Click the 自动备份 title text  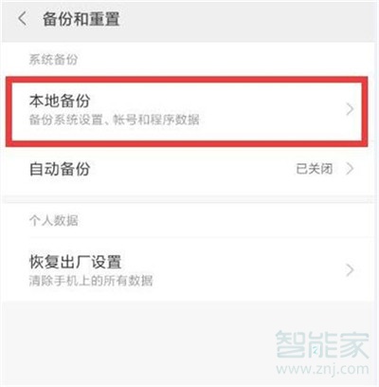pyautogui.click(x=60, y=169)
